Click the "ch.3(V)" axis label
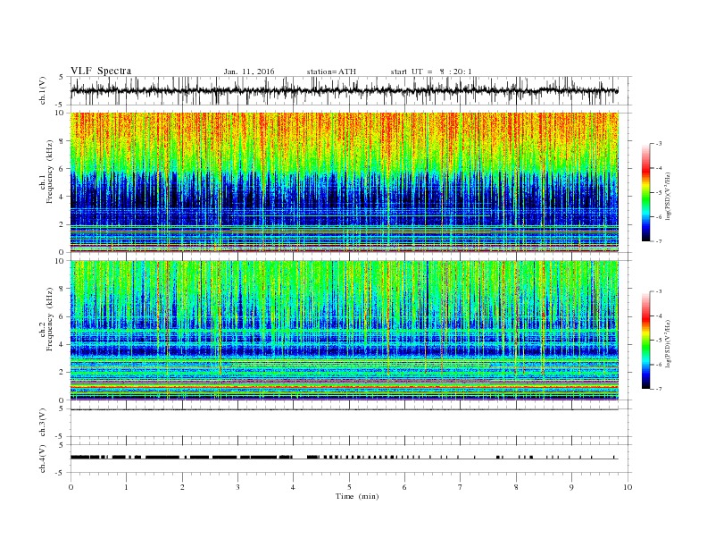This screenshot has width=707, height=547. point(43,423)
